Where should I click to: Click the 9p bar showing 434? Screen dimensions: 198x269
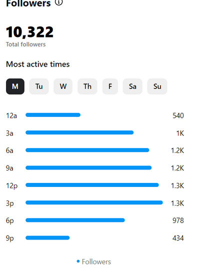[x=47, y=238]
